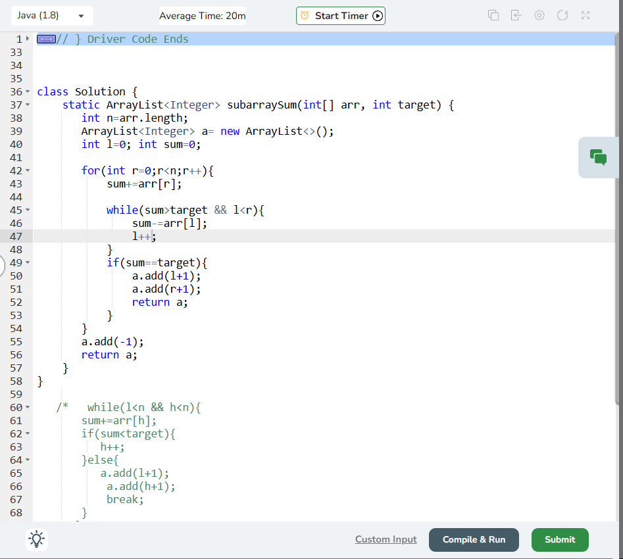
Task: Click "a.add(-1);" on line 55
Action: [112, 342]
